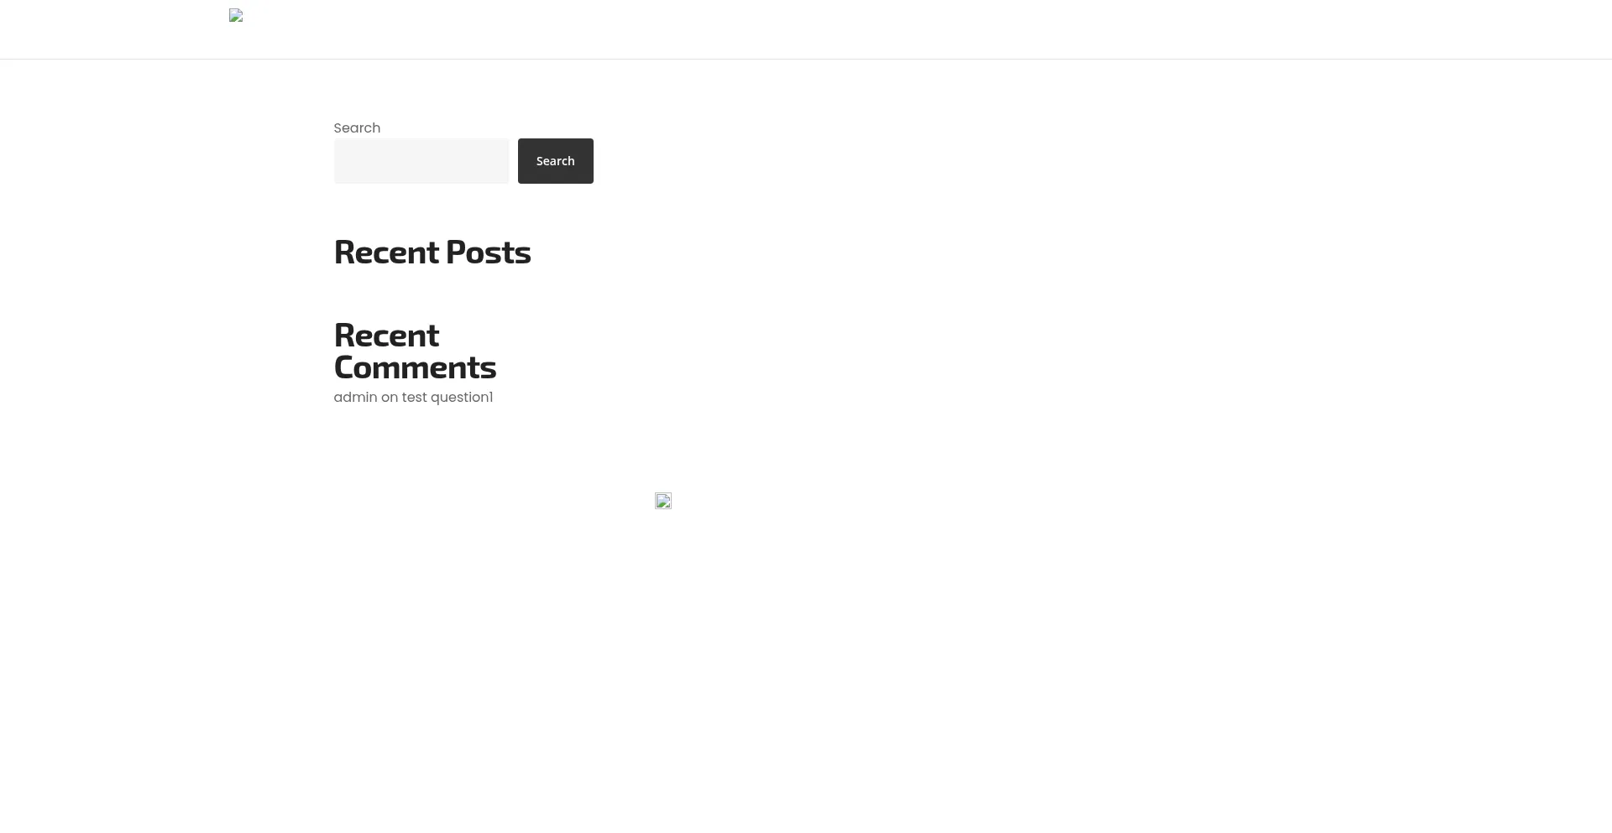View the comment author admin's page
Screen dimensions: 1612x833
[355, 398]
